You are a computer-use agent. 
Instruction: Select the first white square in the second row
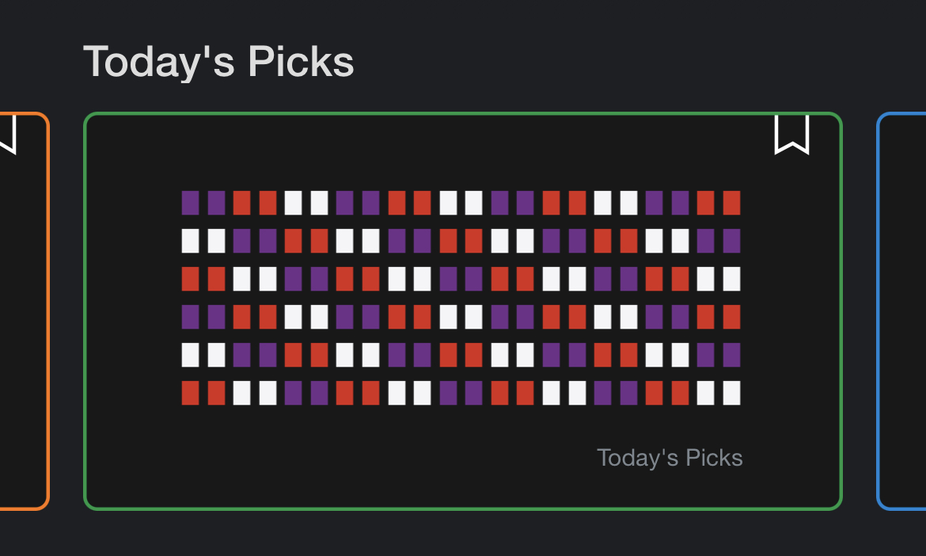coord(190,241)
